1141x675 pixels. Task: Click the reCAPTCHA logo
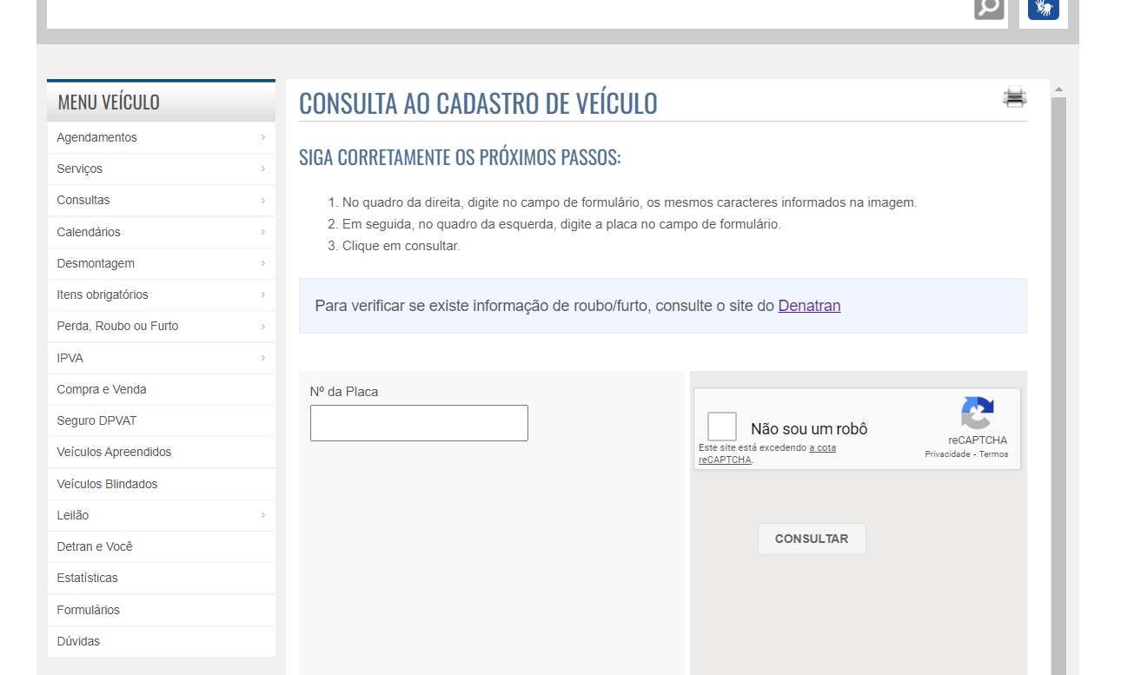pyautogui.click(x=978, y=413)
